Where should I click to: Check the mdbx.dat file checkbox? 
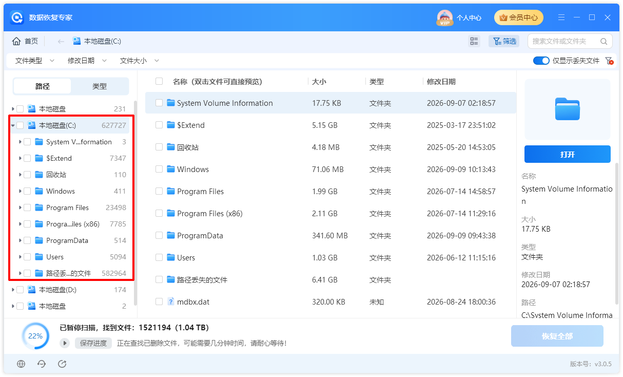(159, 301)
